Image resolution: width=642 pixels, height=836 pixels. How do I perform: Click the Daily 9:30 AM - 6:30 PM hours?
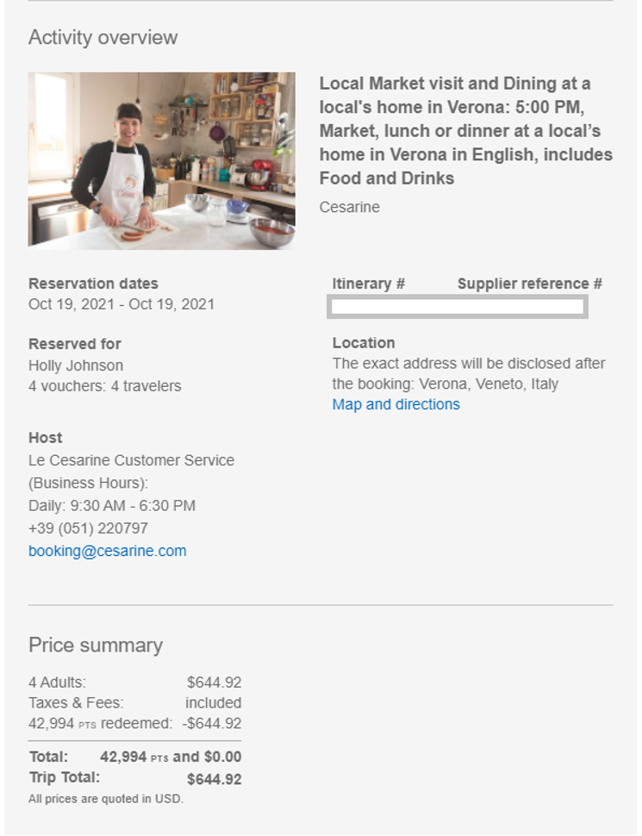pos(112,506)
